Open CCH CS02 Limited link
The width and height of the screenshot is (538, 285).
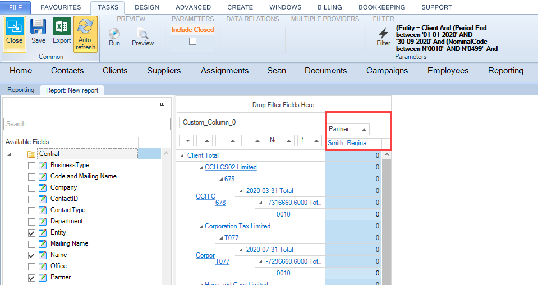(x=231, y=167)
